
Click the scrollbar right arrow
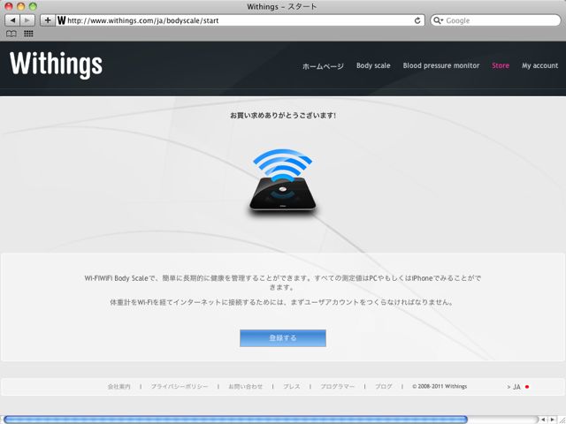(552, 420)
